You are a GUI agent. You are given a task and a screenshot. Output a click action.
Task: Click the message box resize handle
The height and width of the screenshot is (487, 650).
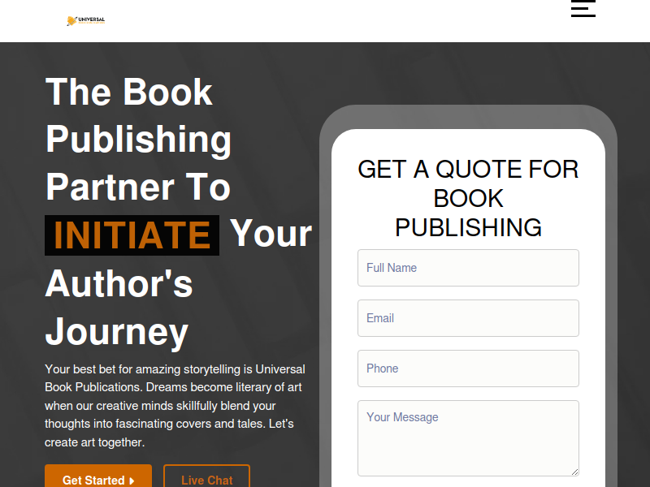[574, 472]
